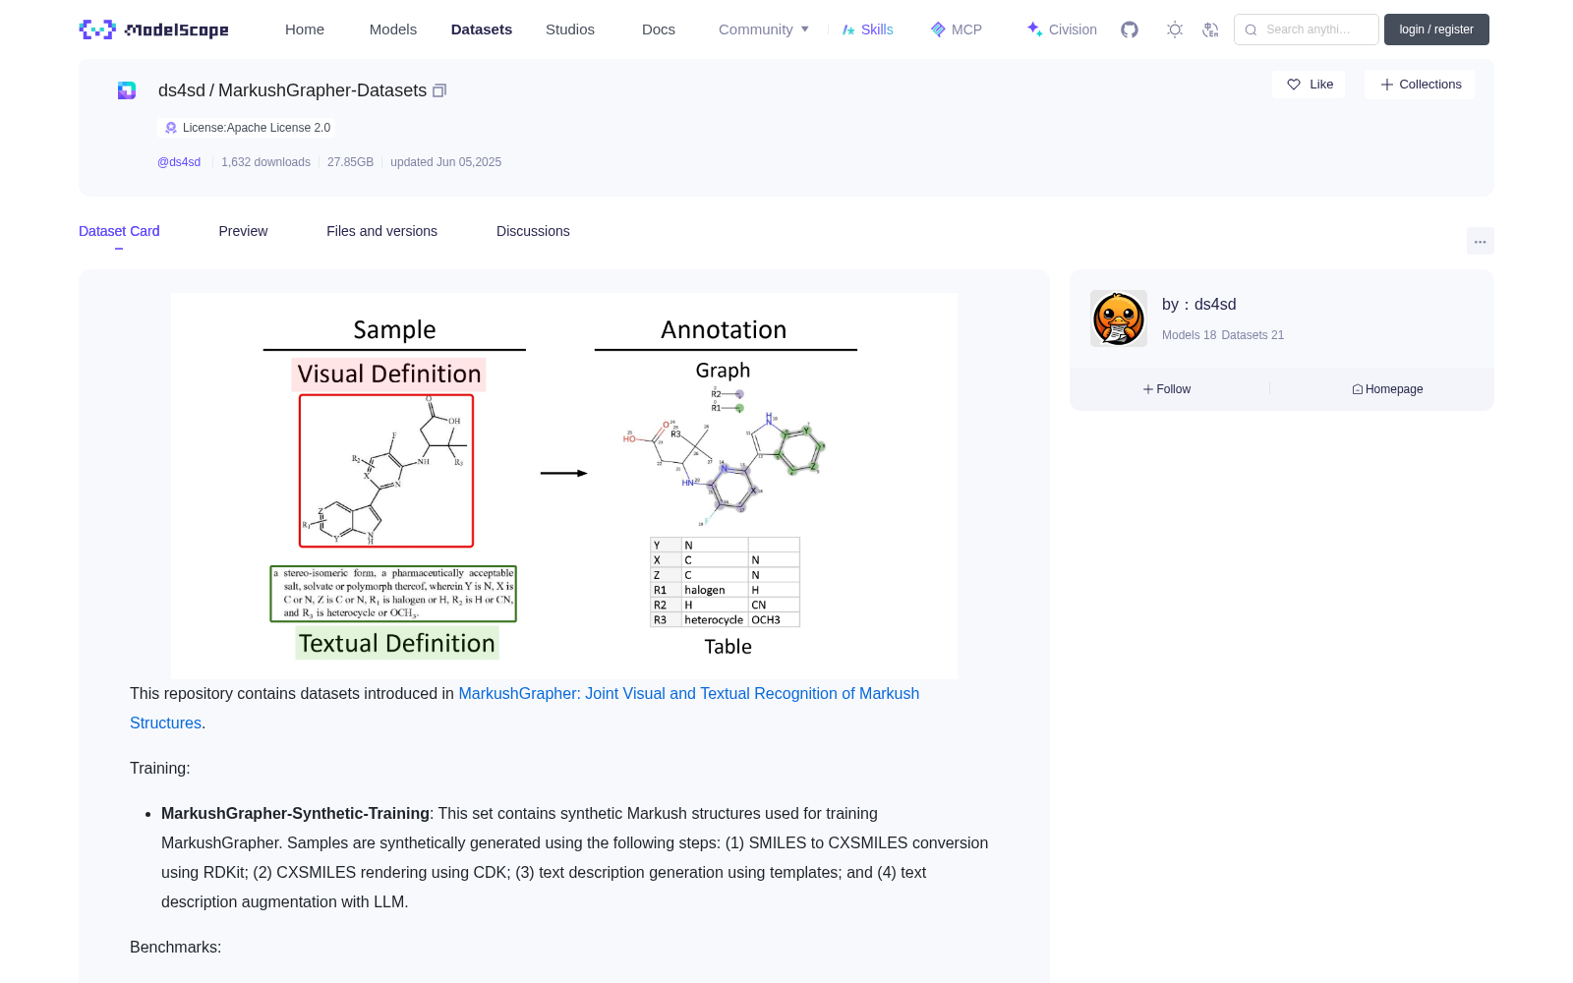Open the GitHub icon link
Viewport: 1573px width, 983px height.
tap(1130, 29)
